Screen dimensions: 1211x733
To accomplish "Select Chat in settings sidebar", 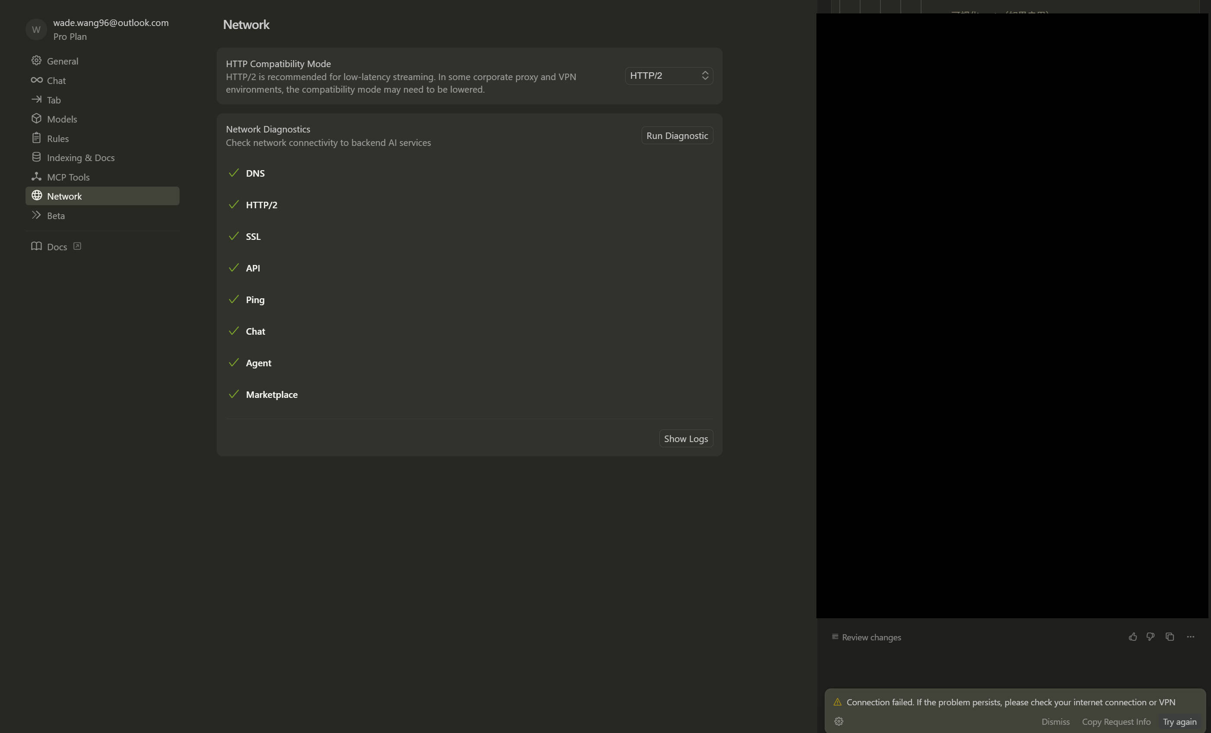I will click(102, 80).
